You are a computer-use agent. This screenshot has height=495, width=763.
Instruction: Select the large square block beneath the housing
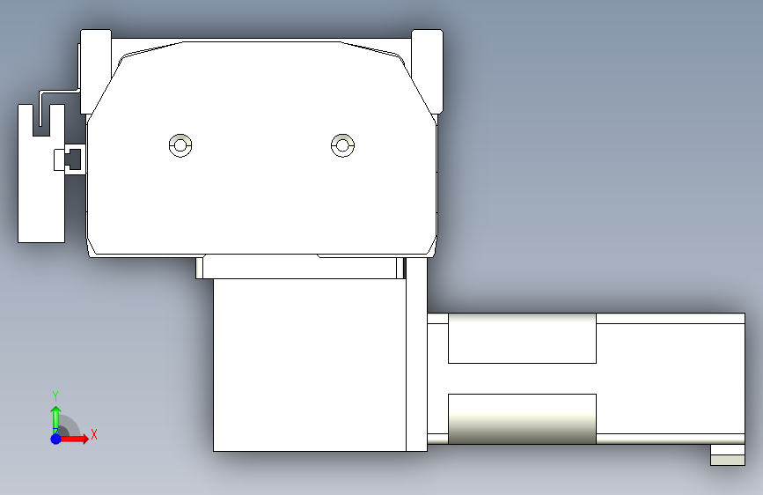[x=310, y=365]
